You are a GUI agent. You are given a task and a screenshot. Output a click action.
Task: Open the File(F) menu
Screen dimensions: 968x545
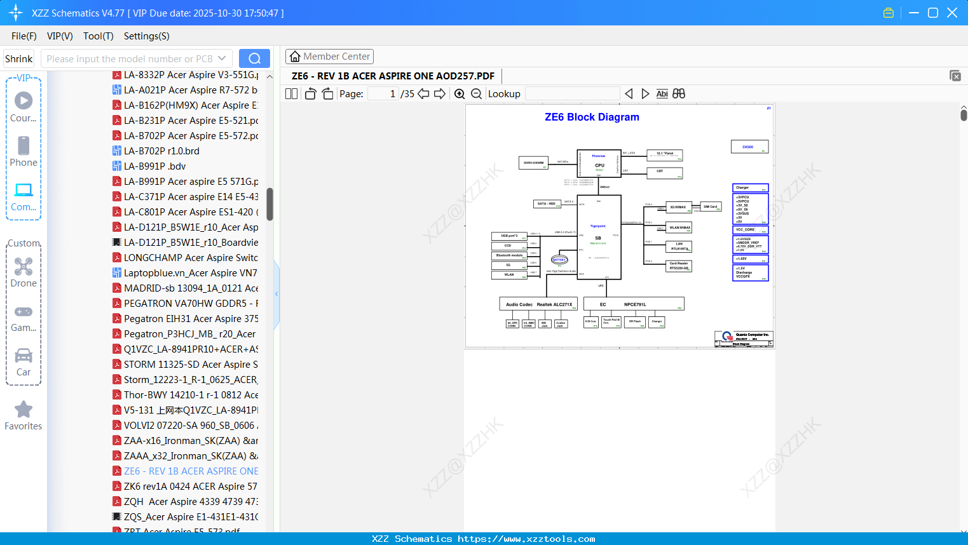pyautogui.click(x=24, y=36)
